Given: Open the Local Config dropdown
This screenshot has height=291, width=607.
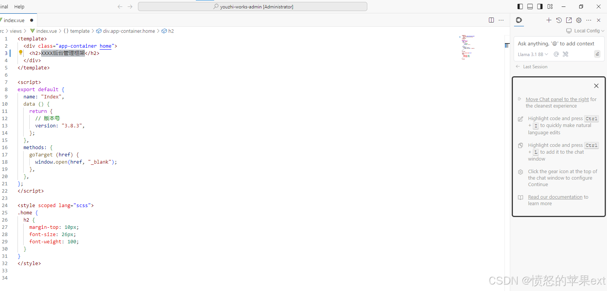Looking at the screenshot, I should (585, 31).
